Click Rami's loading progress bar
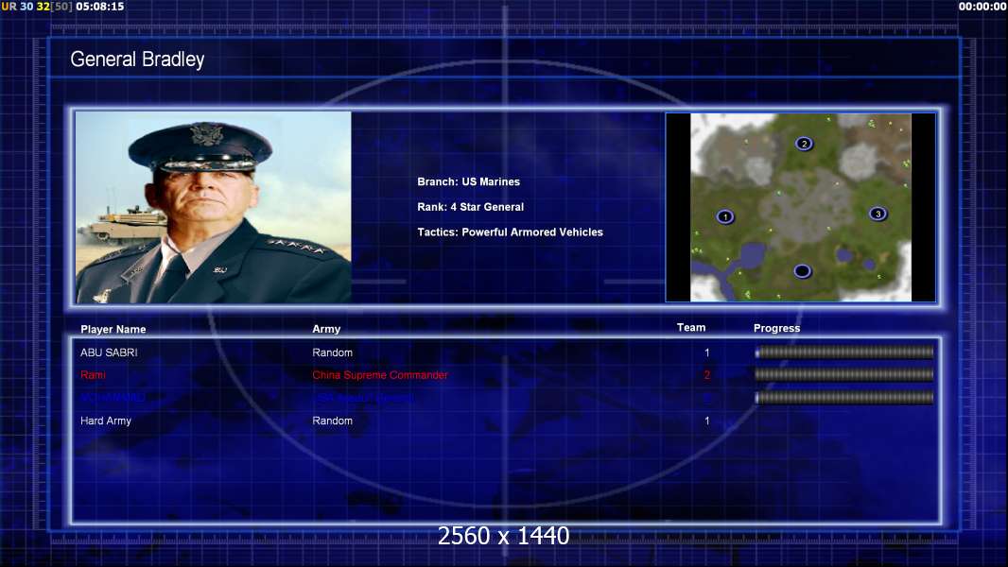Viewport: 1008px width, 567px height. (x=844, y=374)
